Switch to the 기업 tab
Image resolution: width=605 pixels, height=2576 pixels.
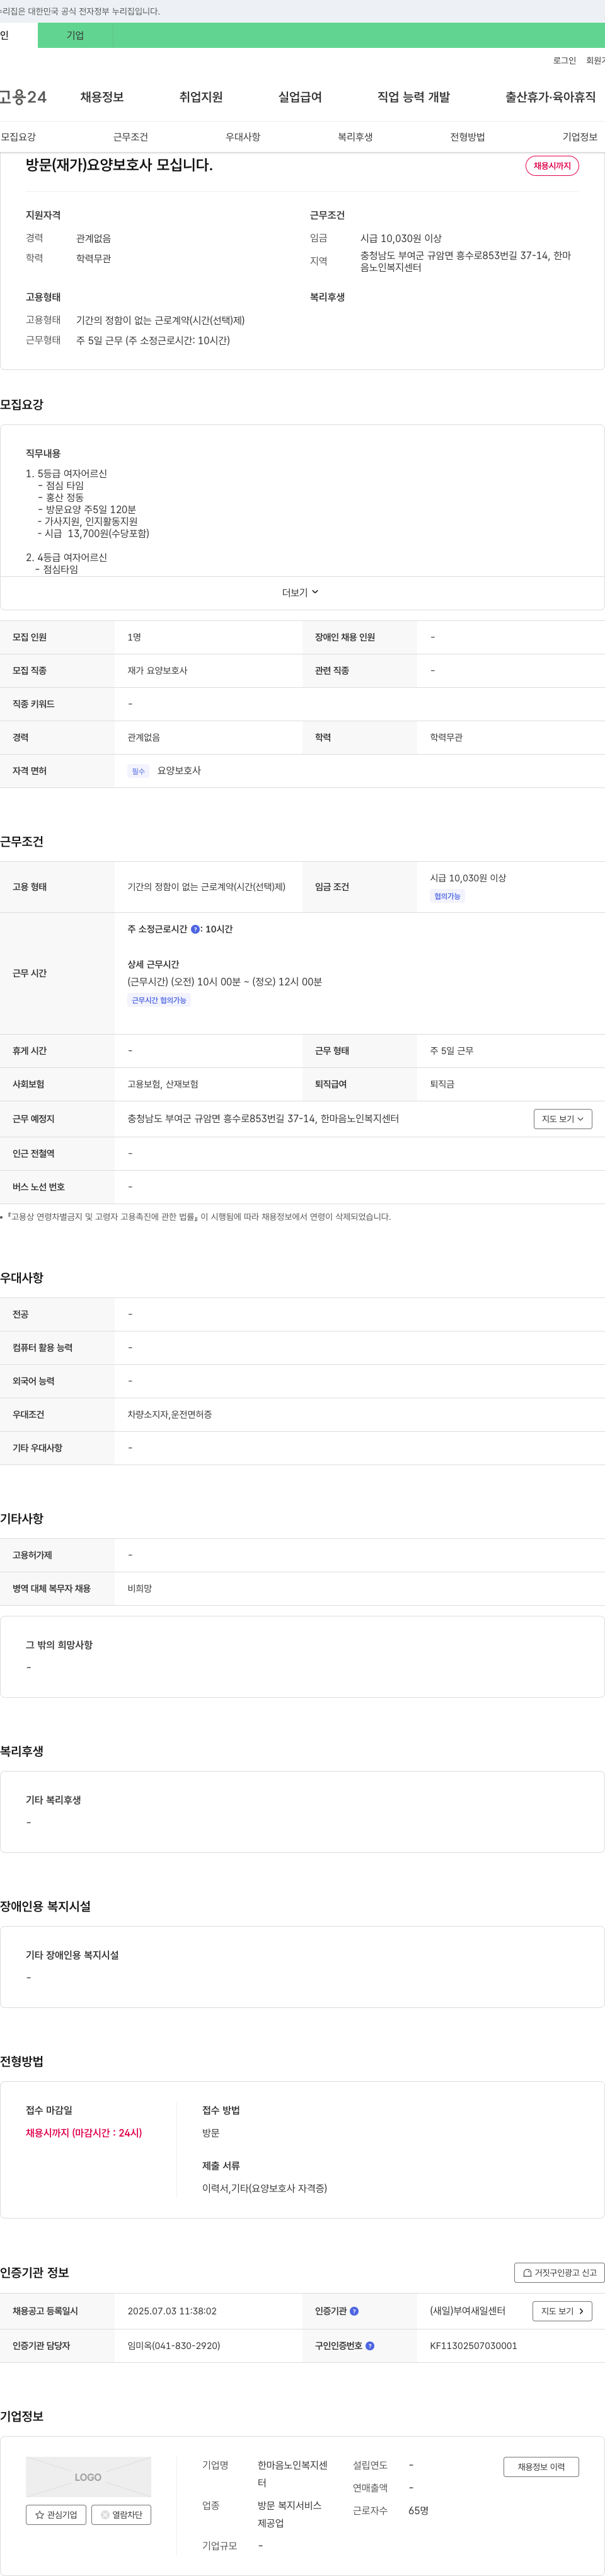point(75,35)
